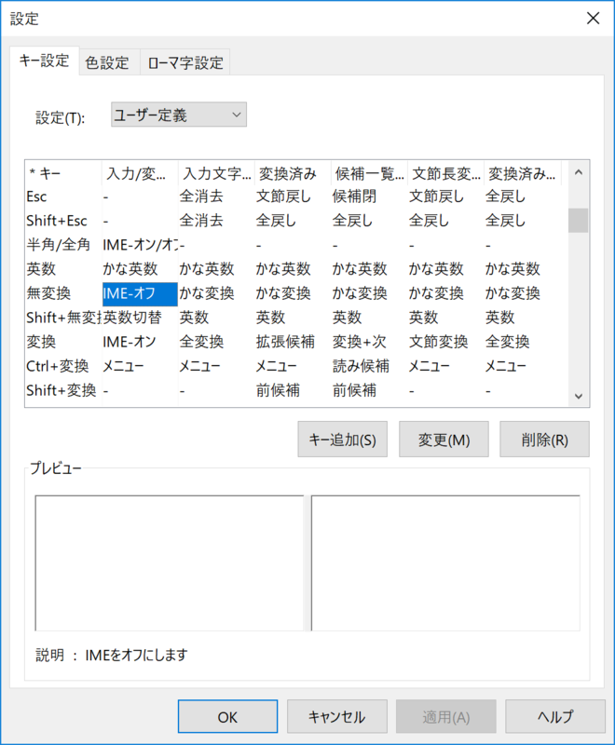Click the scroll down arrow of key list

tap(579, 396)
